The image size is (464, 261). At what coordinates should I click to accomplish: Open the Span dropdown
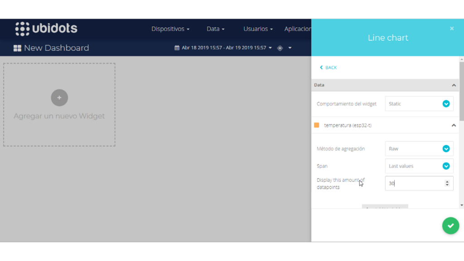(x=419, y=166)
